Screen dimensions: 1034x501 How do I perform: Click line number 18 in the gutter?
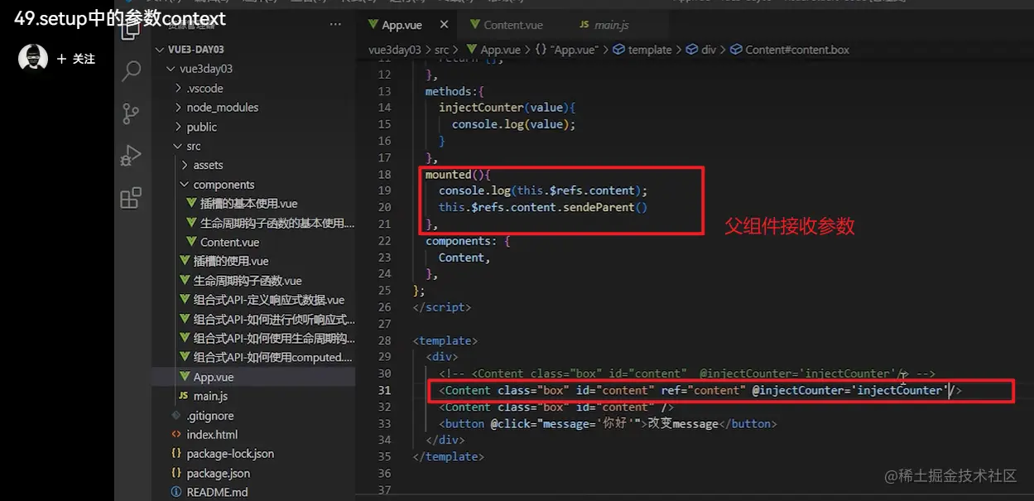(x=384, y=175)
